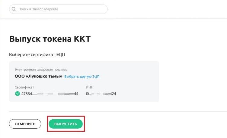
Task: Cancel with the ОТМЕНИТЬ button
Action: 25,124
